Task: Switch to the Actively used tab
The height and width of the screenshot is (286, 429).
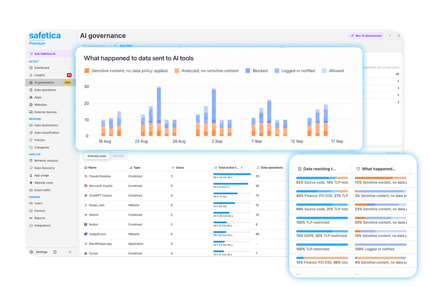Action: [97, 156]
